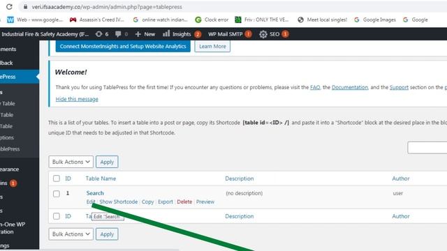Open the Clock error bookmark
Viewport: 447px width, 251px height.
212,20
